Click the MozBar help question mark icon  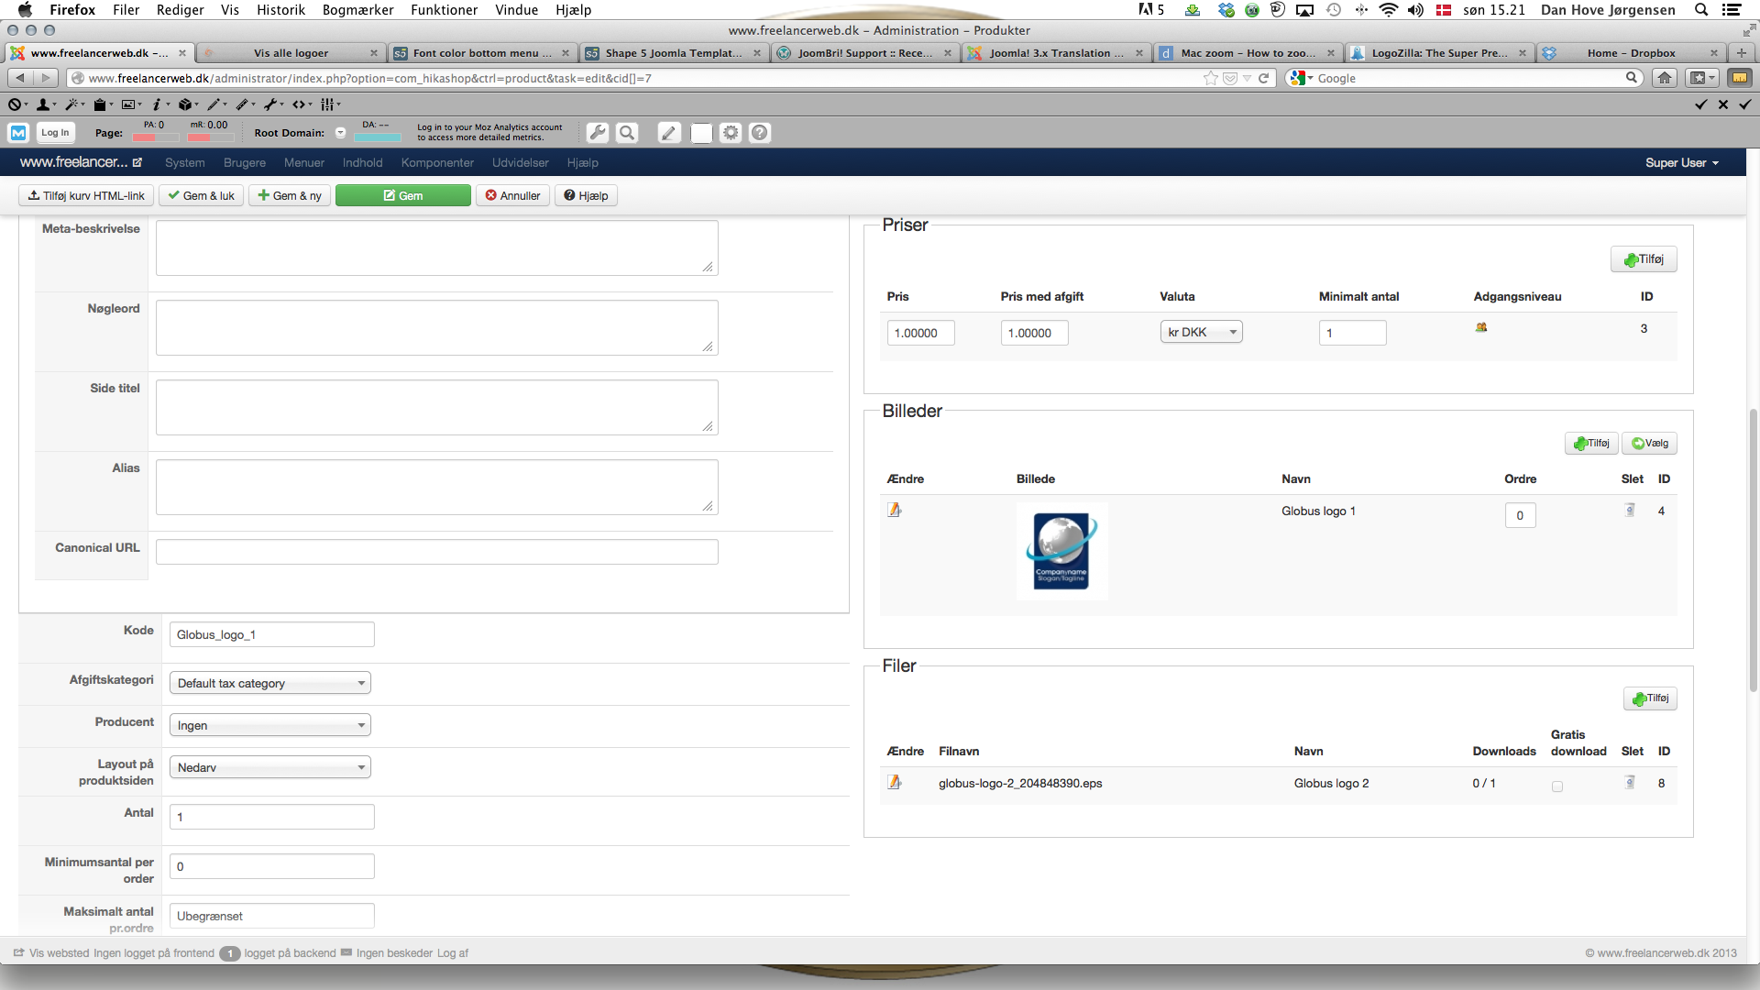tap(760, 133)
